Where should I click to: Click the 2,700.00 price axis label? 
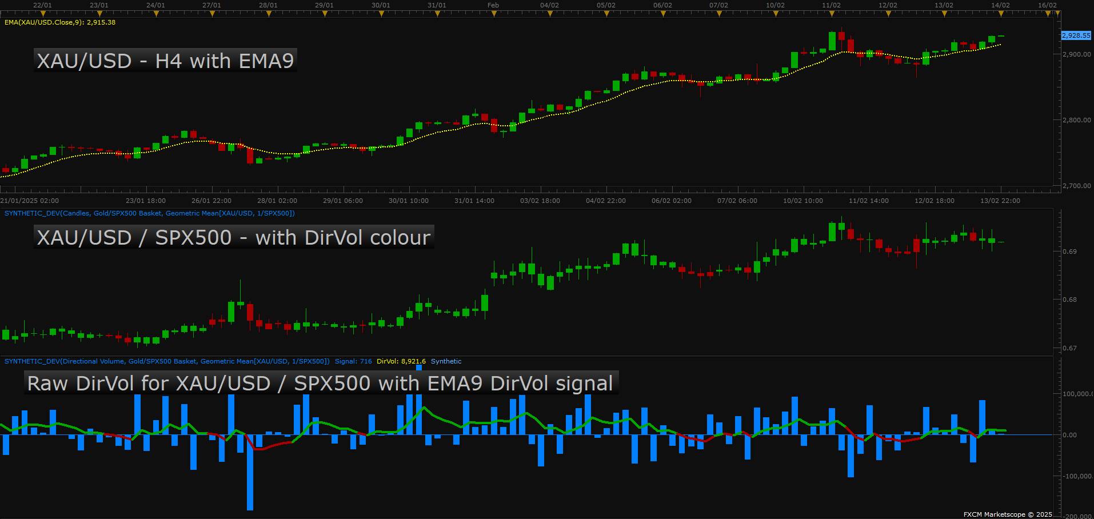click(x=1077, y=186)
